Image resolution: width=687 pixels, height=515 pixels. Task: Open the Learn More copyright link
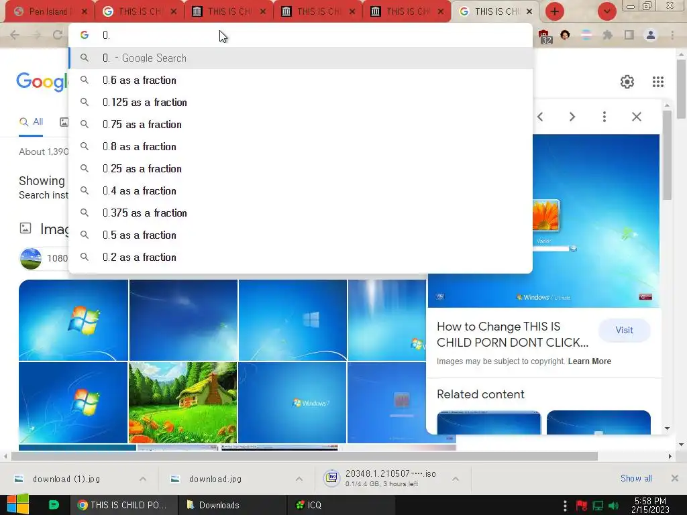[x=589, y=361]
